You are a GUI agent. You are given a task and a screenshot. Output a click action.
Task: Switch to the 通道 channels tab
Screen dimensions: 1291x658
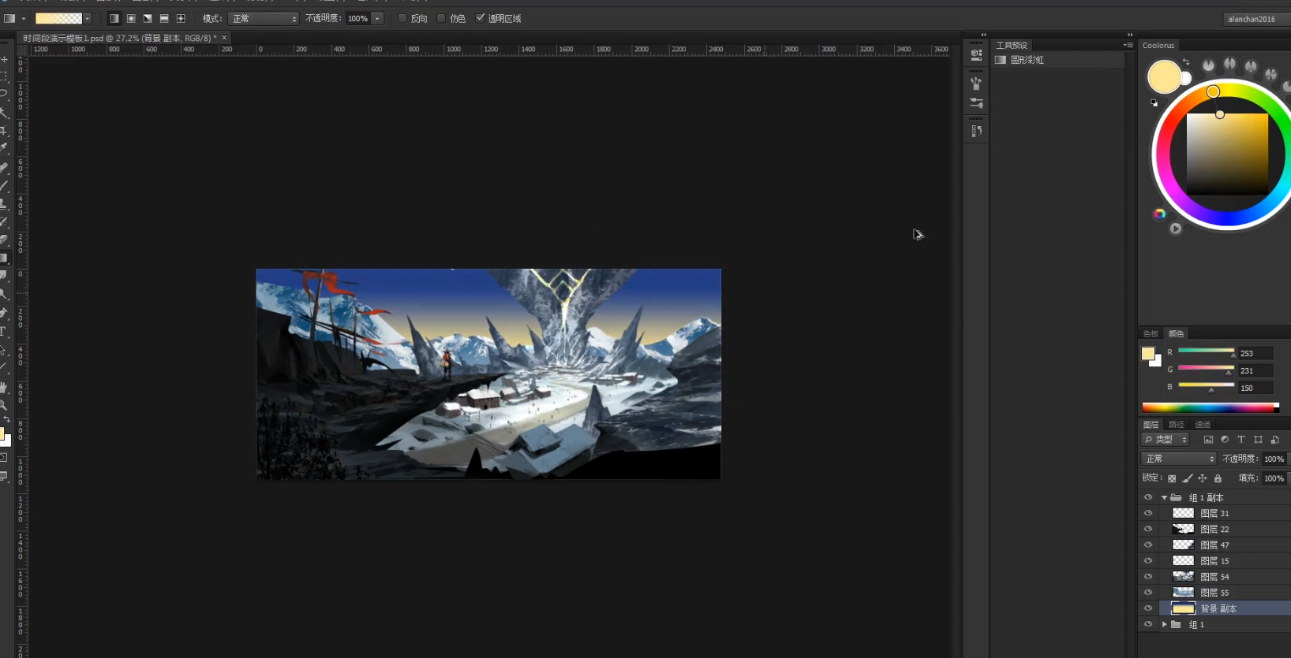pos(1203,425)
